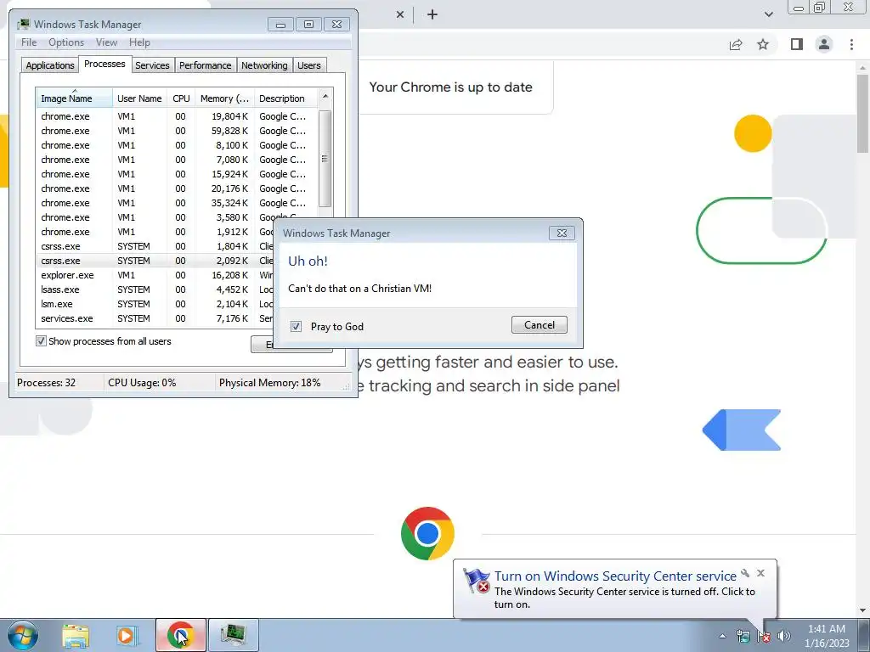
Task: Switch to the Networking tab
Action: [x=264, y=65]
